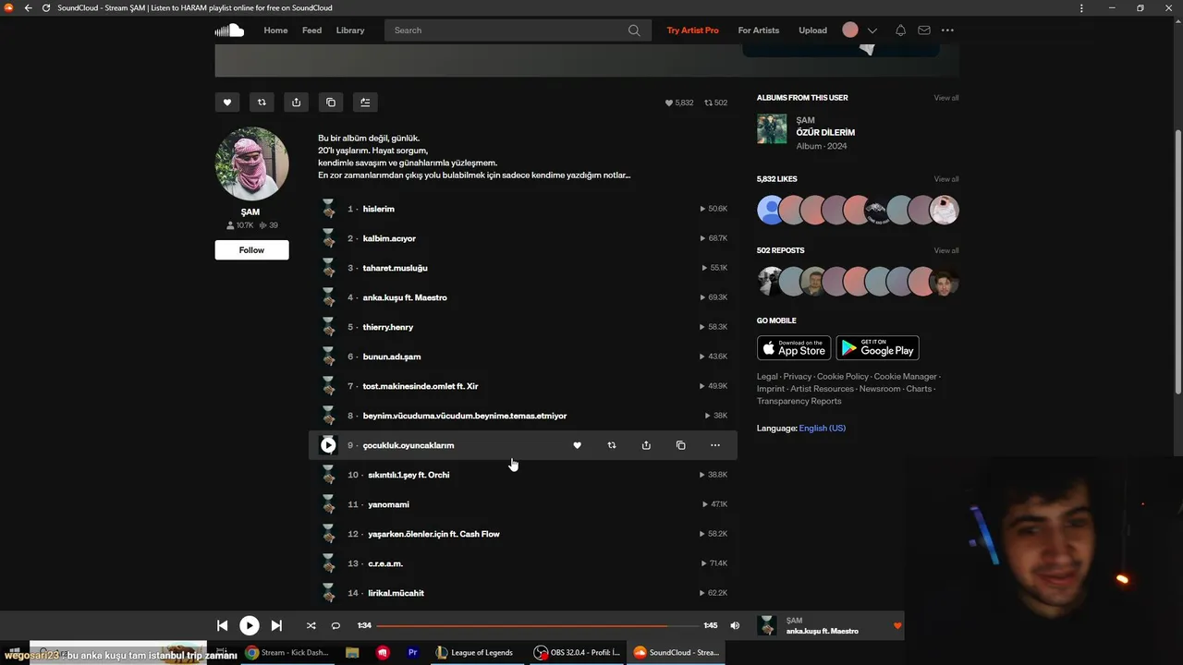Reload the page with browser refresh icon
The image size is (1183, 665).
(46, 7)
